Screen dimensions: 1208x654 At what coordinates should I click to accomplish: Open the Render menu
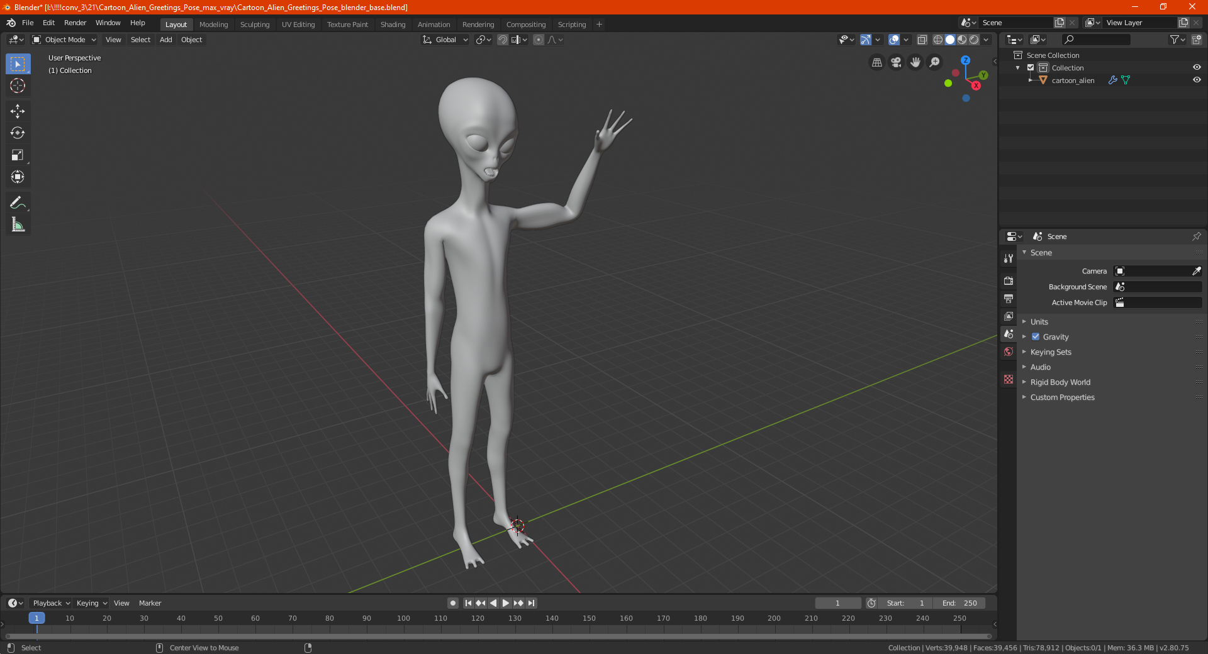[x=75, y=23]
